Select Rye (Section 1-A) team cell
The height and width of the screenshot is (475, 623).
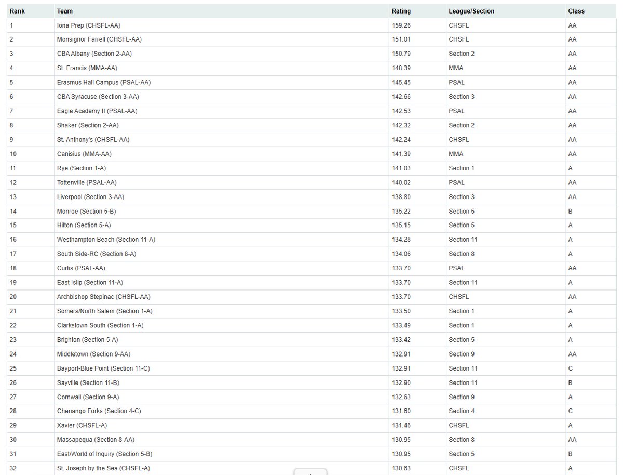(82, 168)
